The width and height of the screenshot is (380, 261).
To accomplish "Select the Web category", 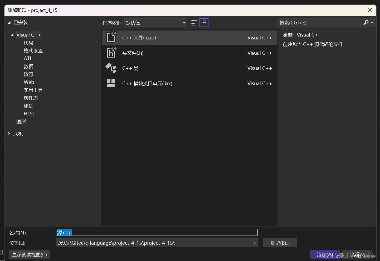I will pos(29,82).
